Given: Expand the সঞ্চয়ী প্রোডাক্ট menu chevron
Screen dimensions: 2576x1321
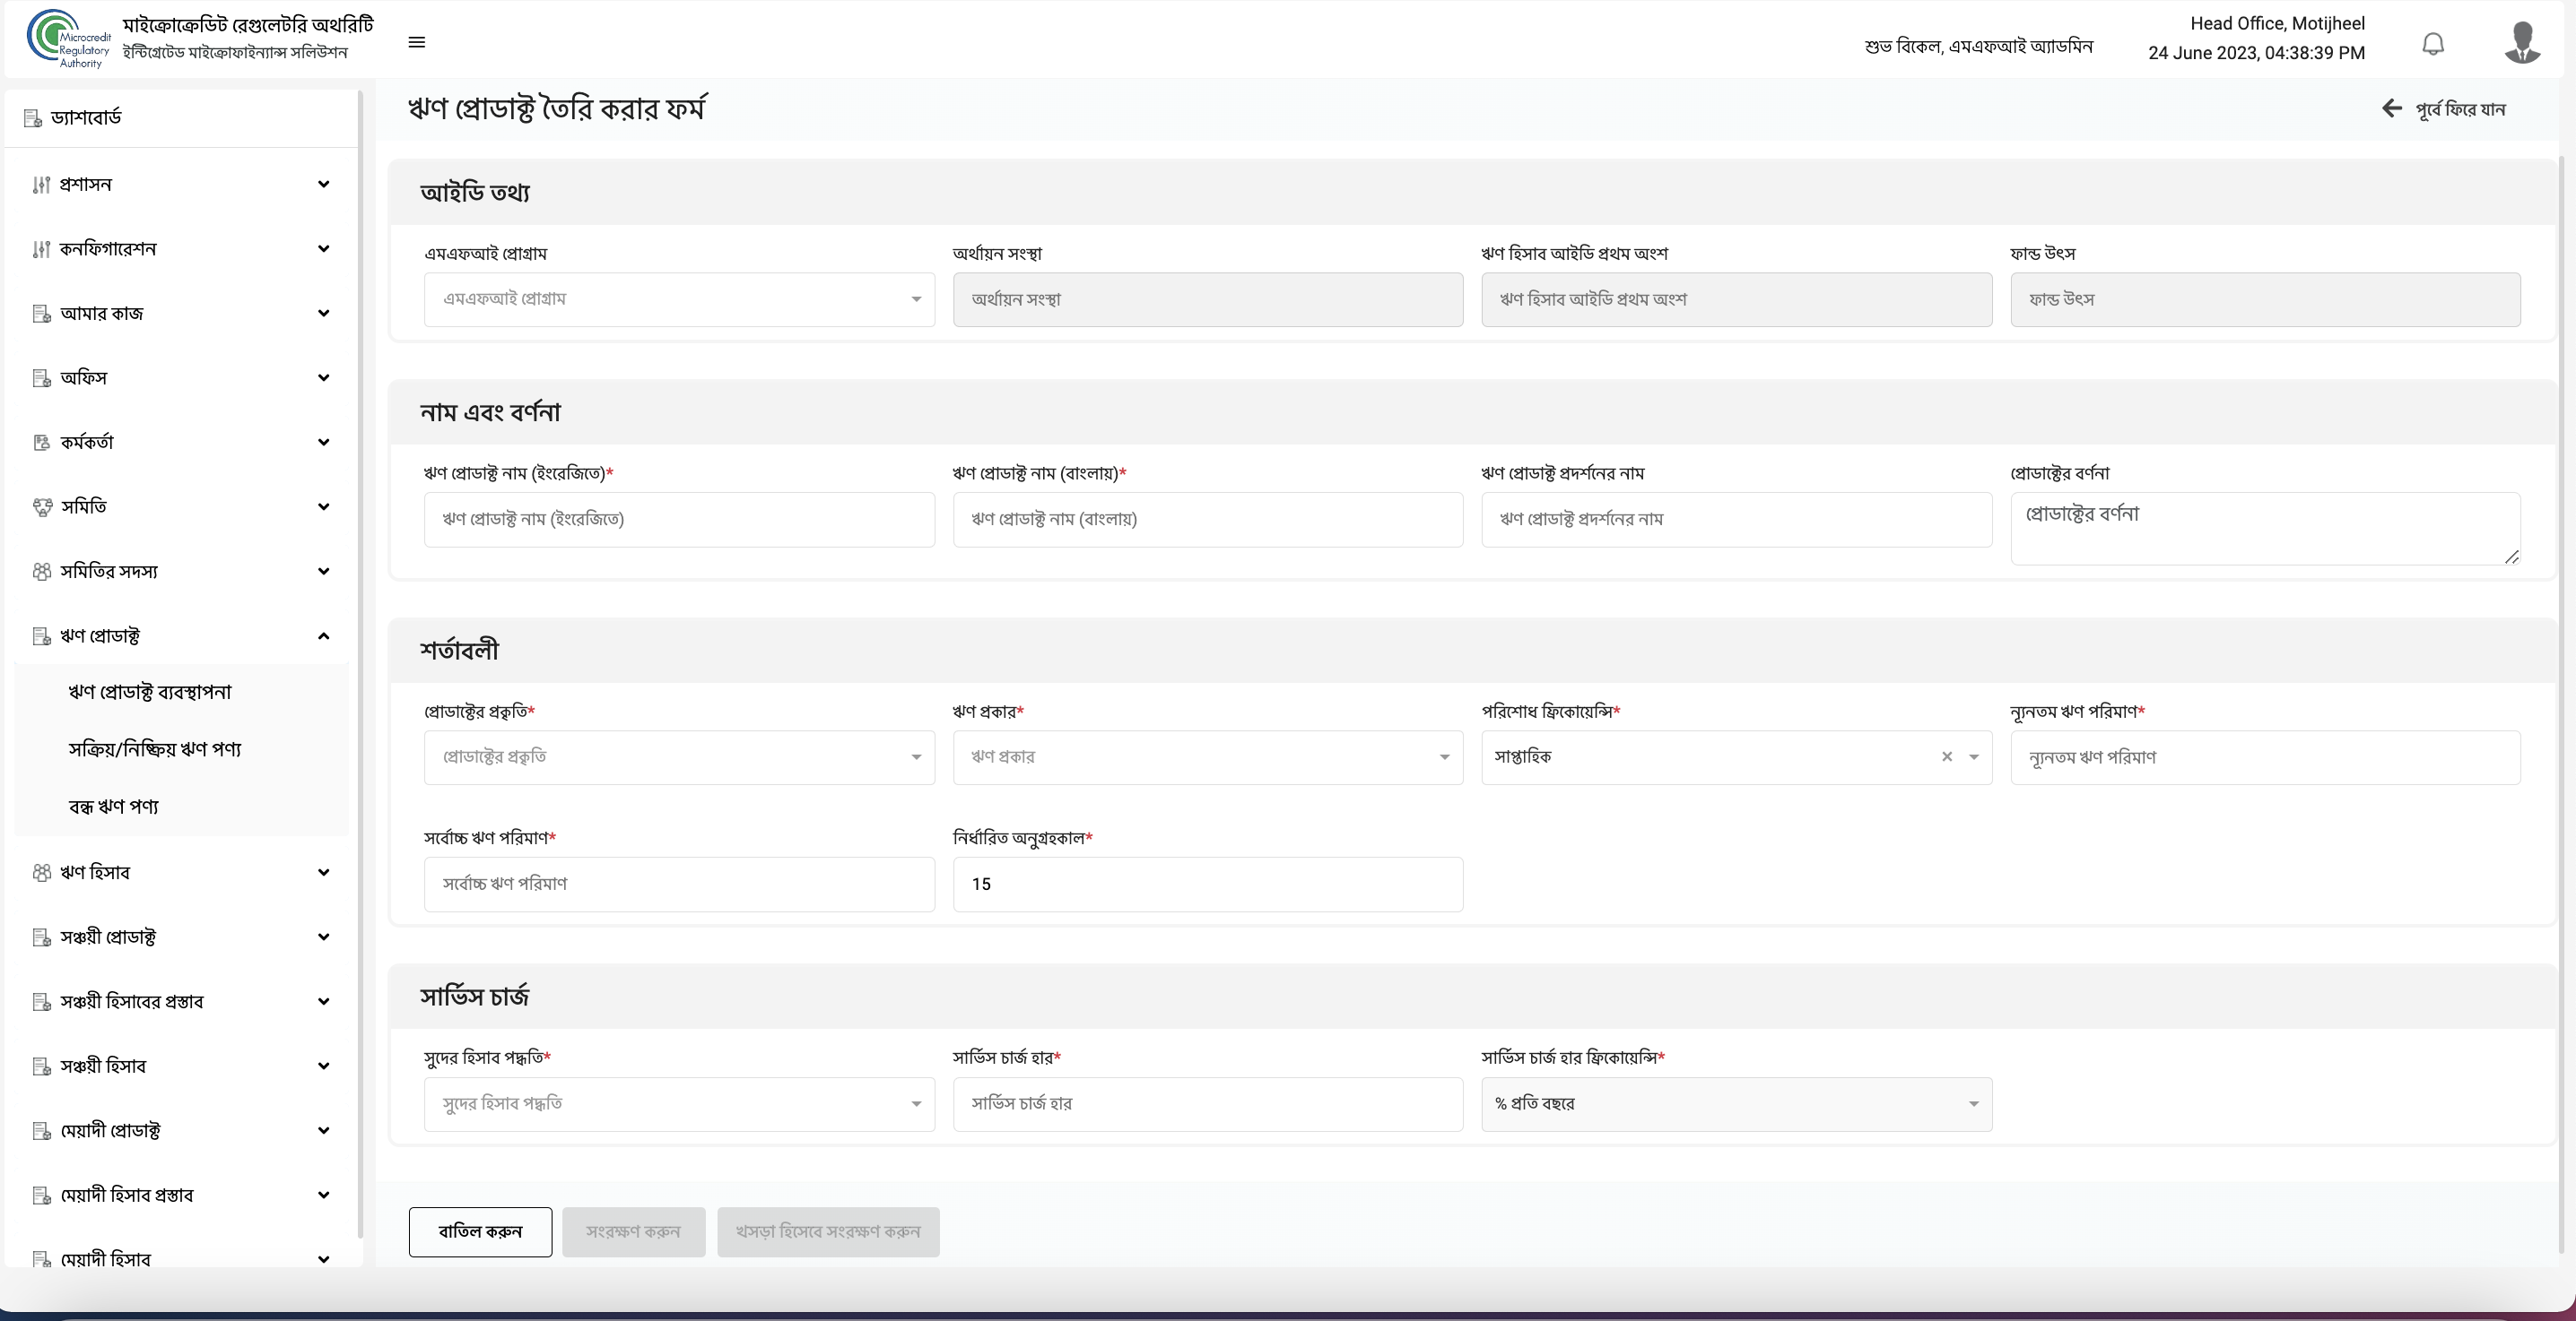Looking at the screenshot, I should click(x=323, y=937).
